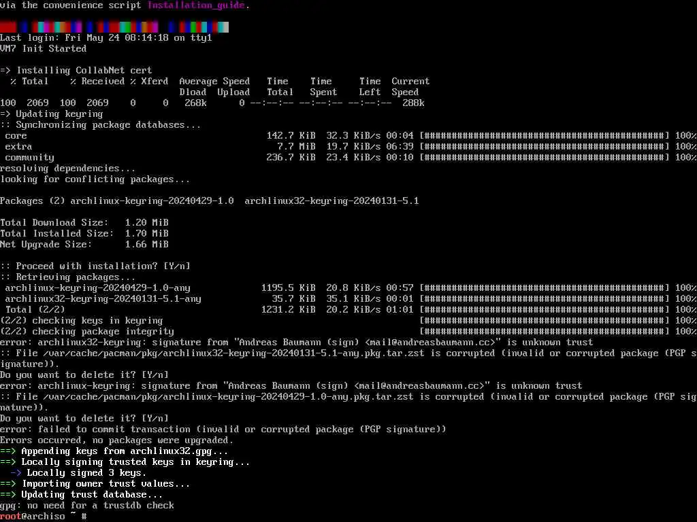The image size is (697, 522).
Task: Click 'archlinux32-keyring-20240131-5.1' in the Packages line
Action: click(331, 201)
